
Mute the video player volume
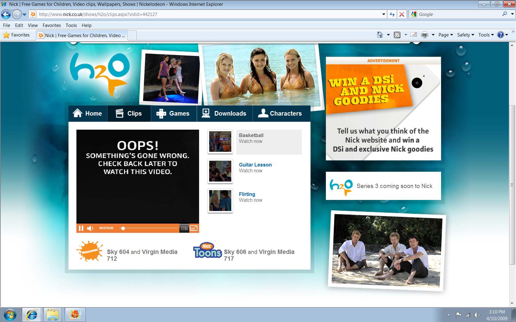coord(90,228)
